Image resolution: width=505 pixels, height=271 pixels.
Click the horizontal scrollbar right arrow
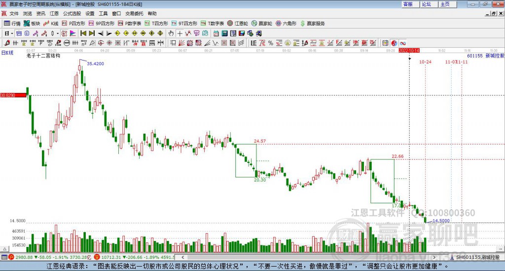pyautogui.click(x=434, y=257)
